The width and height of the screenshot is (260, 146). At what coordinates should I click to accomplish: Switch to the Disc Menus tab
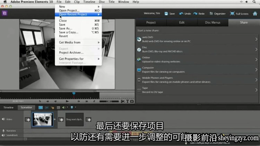(213, 23)
